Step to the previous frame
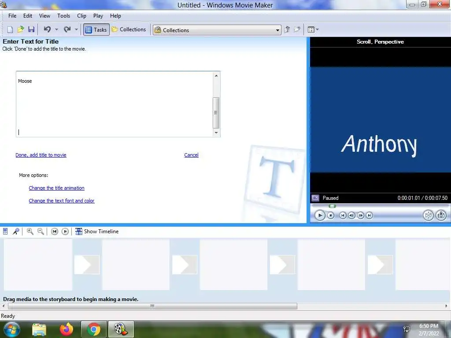 [x=351, y=215]
